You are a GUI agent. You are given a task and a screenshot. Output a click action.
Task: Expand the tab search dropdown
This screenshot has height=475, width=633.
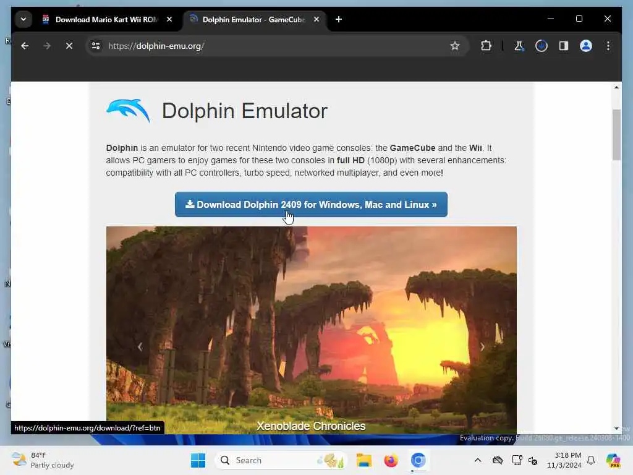coord(23,19)
